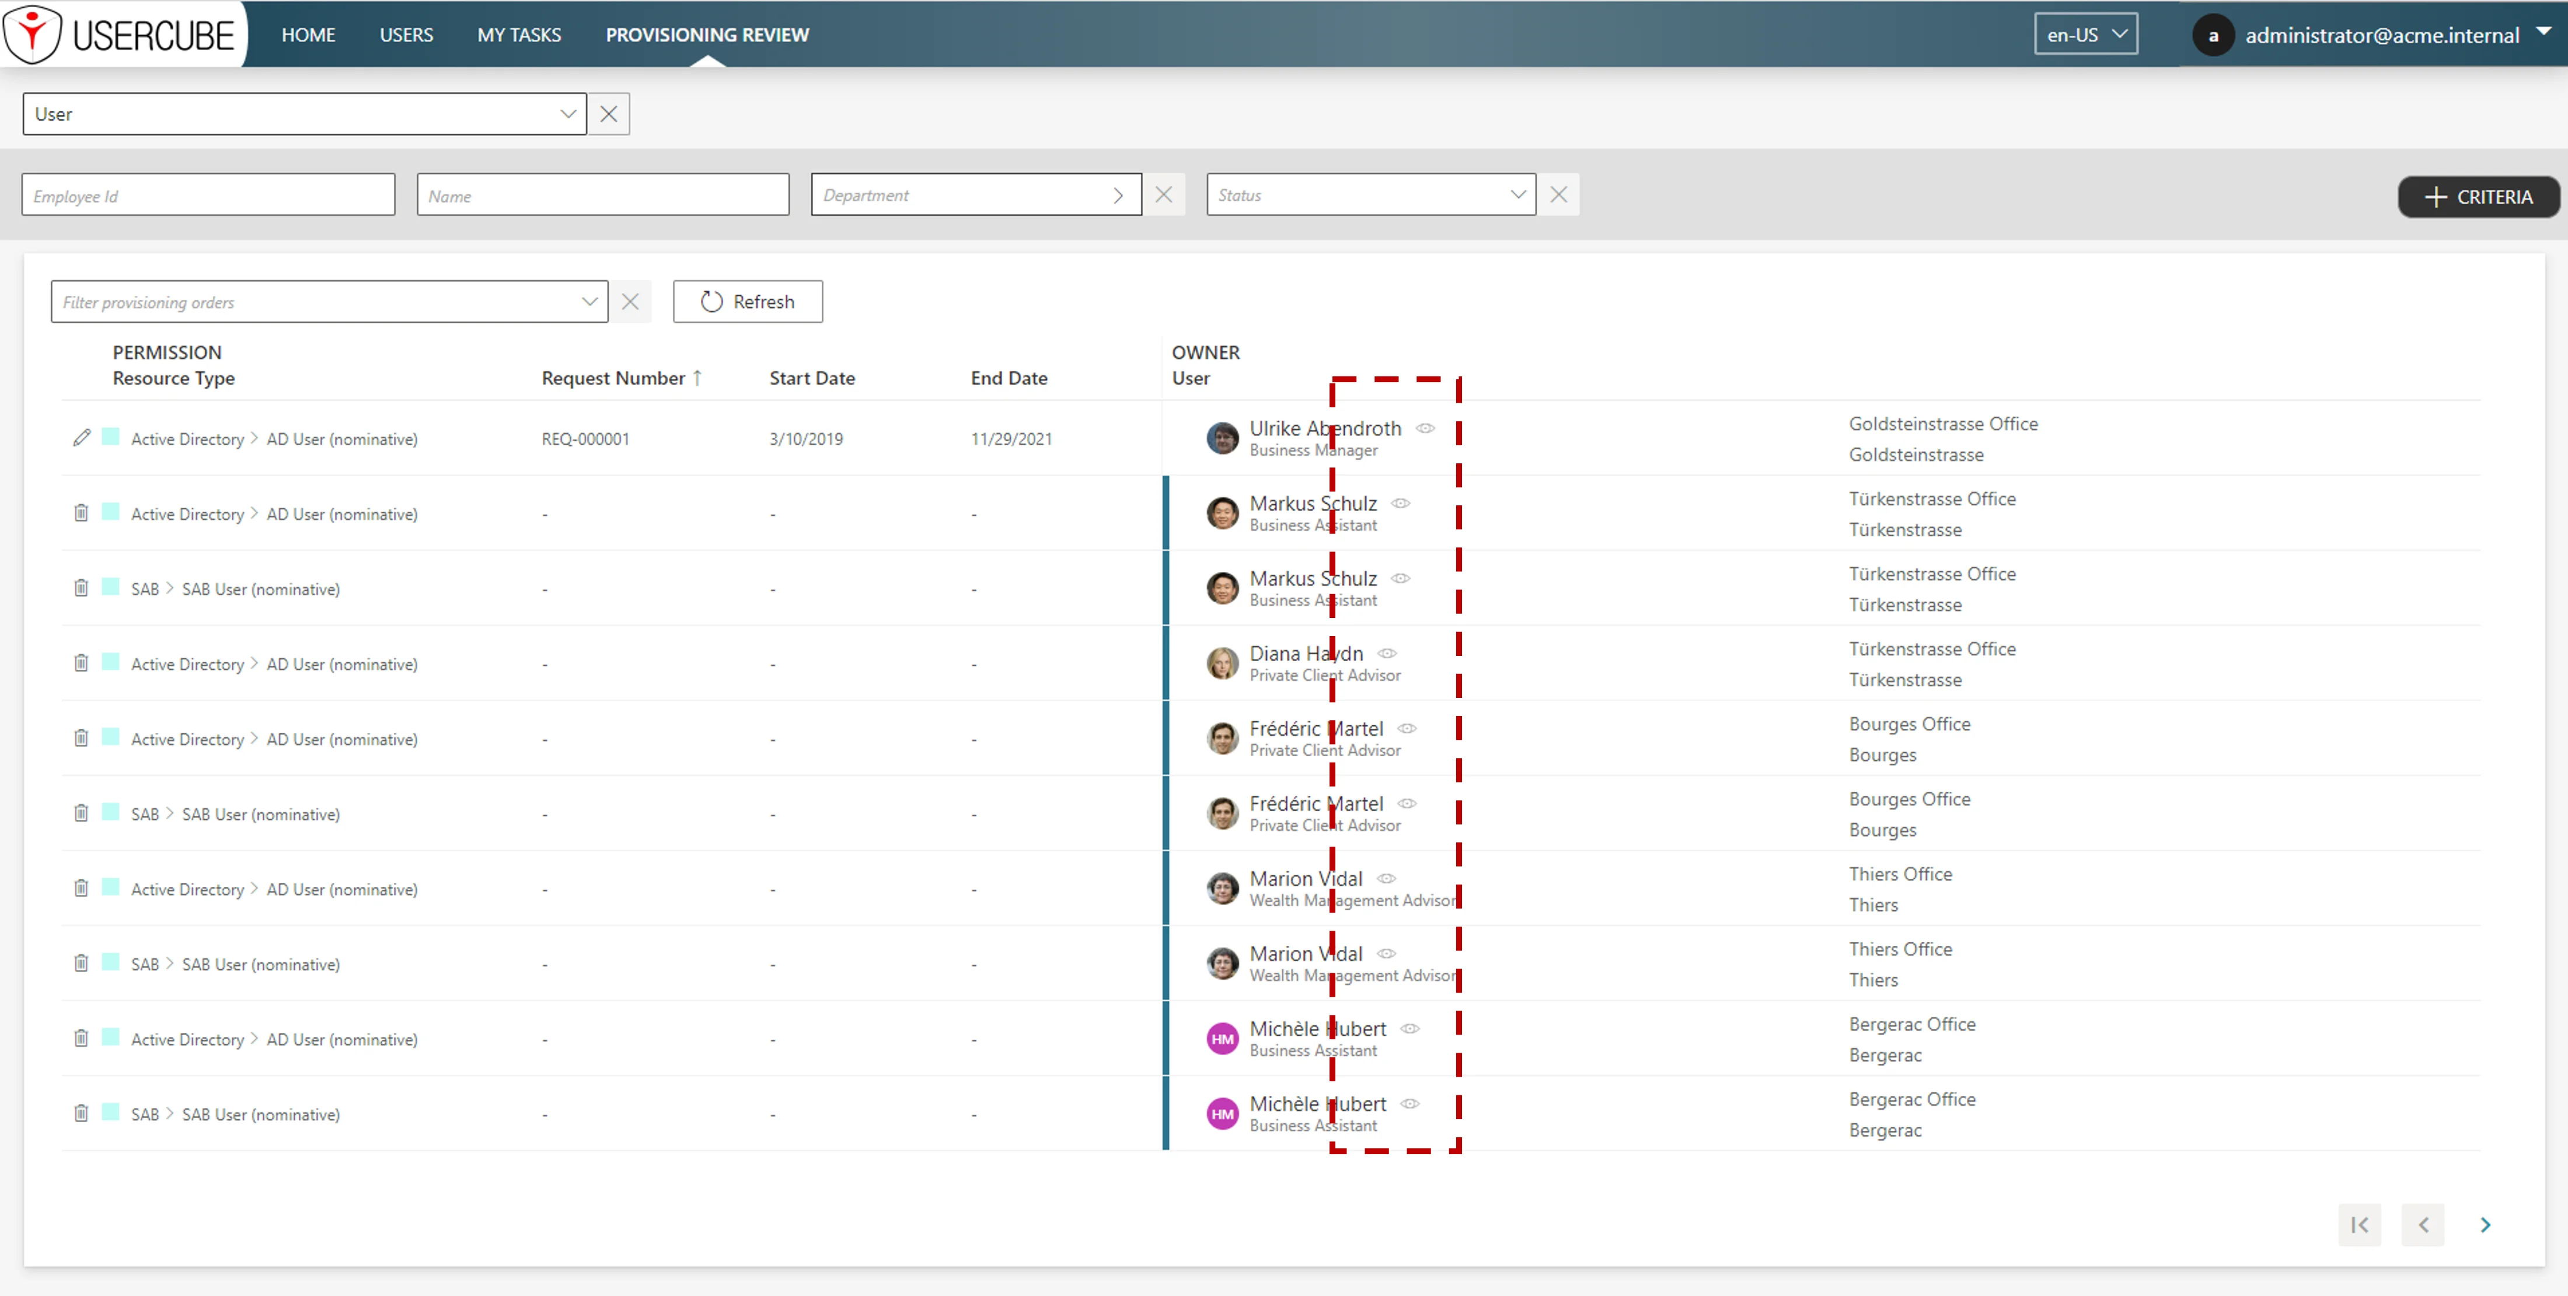This screenshot has width=2568, height=1296.
Task: Clear the User entity type selection
Action: tap(609, 114)
